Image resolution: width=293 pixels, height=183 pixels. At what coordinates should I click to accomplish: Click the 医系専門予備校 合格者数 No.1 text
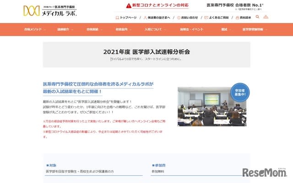235,5
